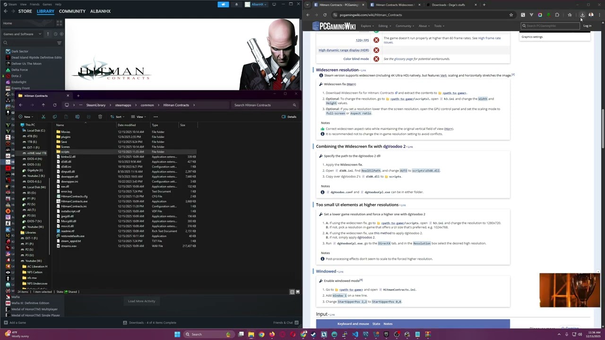Click Steam library recent activity clock icon

(55, 34)
